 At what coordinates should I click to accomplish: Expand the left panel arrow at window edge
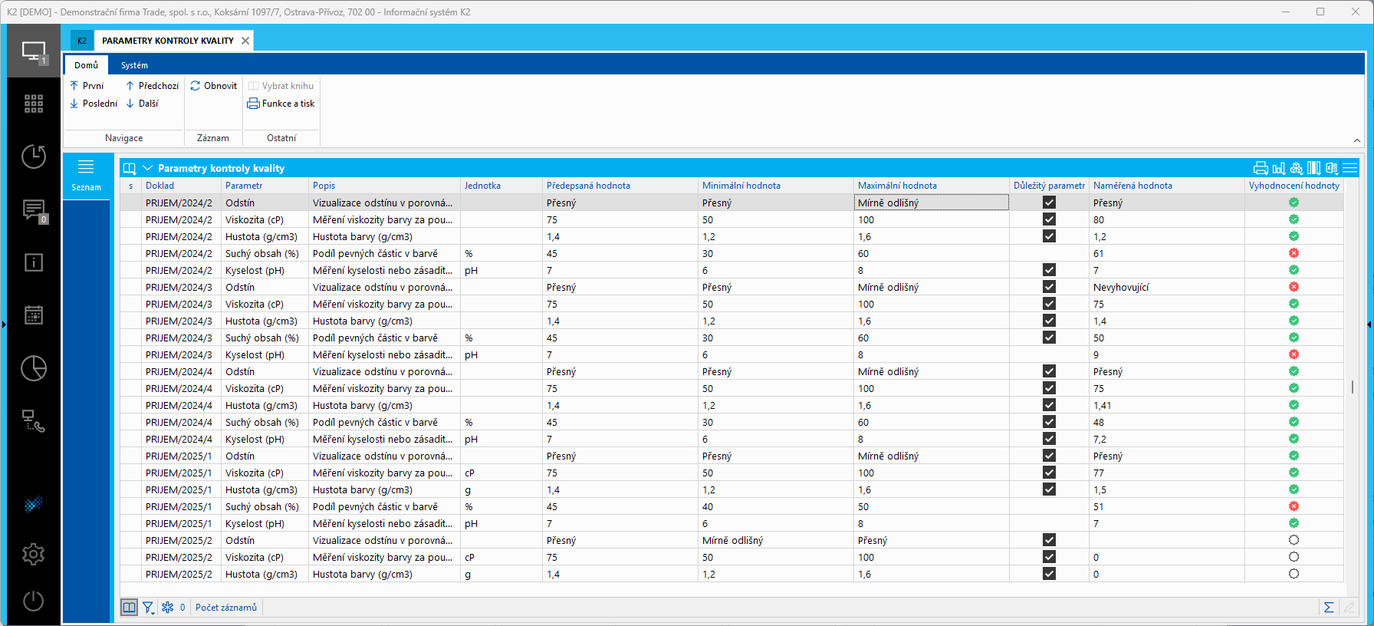click(x=4, y=325)
